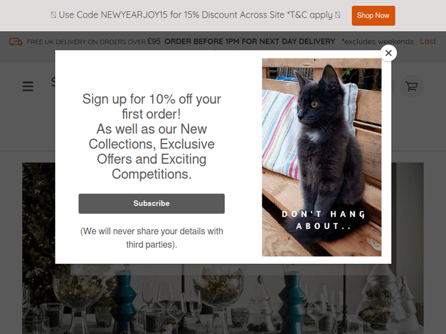Click the third-party privacy disclaimer text
Image resolution: width=446 pixels, height=334 pixels.
(x=152, y=238)
